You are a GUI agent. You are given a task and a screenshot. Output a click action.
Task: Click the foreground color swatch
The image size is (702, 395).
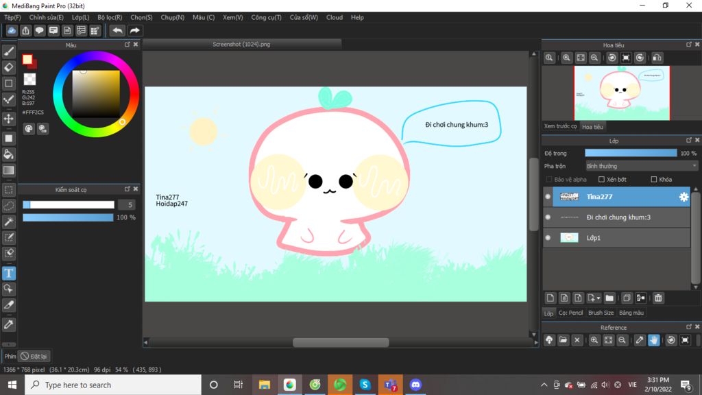click(27, 59)
